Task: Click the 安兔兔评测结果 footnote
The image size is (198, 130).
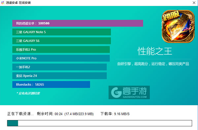Action: pyautogui.click(x=28, y=93)
